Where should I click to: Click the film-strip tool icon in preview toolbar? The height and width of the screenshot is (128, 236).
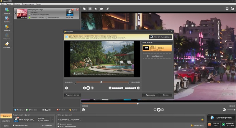coord(101,9)
